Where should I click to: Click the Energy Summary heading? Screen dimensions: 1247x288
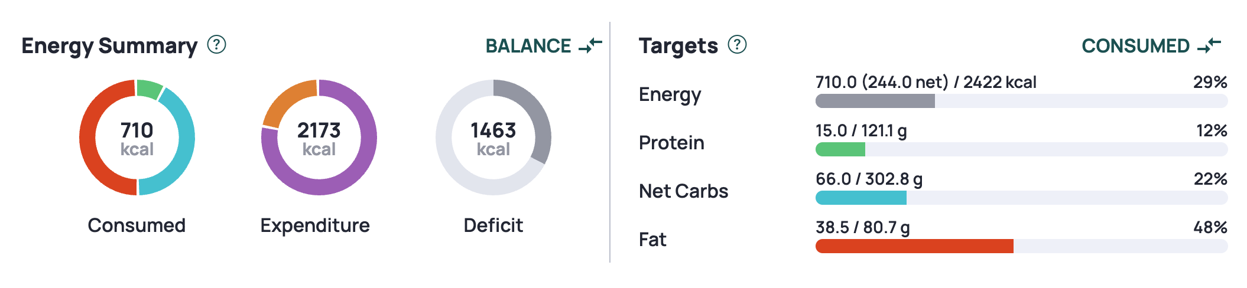tap(109, 46)
